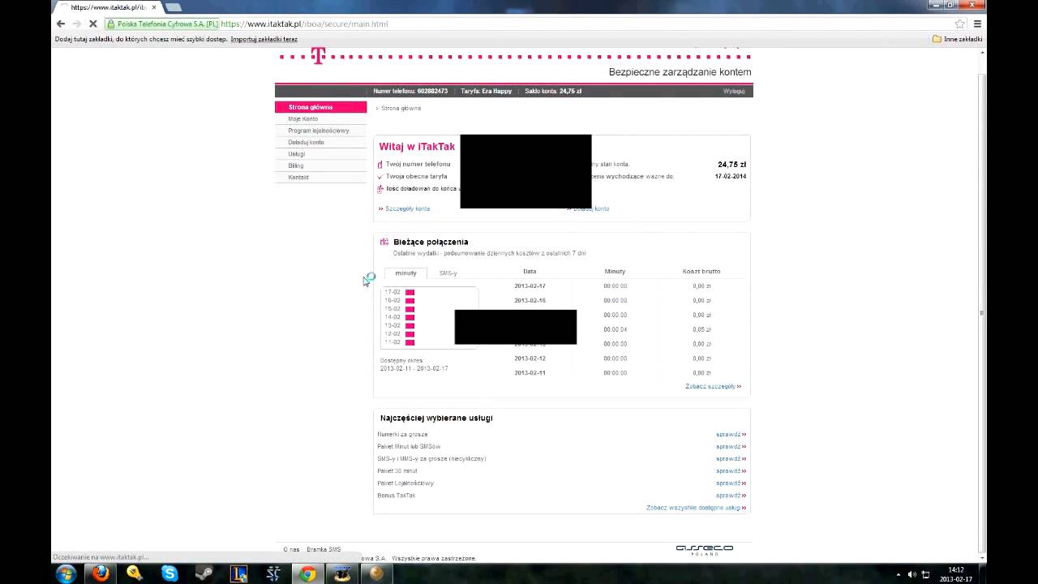The width and height of the screenshot is (1038, 584).
Task: Select Strona główna in the sidebar menu
Action: click(x=321, y=107)
